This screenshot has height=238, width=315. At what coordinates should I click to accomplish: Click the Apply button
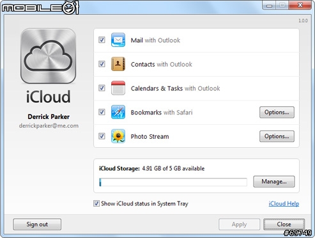click(x=239, y=225)
